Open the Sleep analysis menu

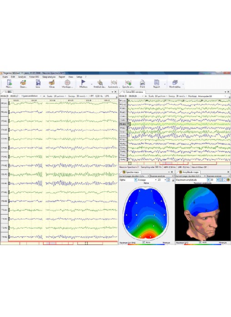click(x=49, y=77)
